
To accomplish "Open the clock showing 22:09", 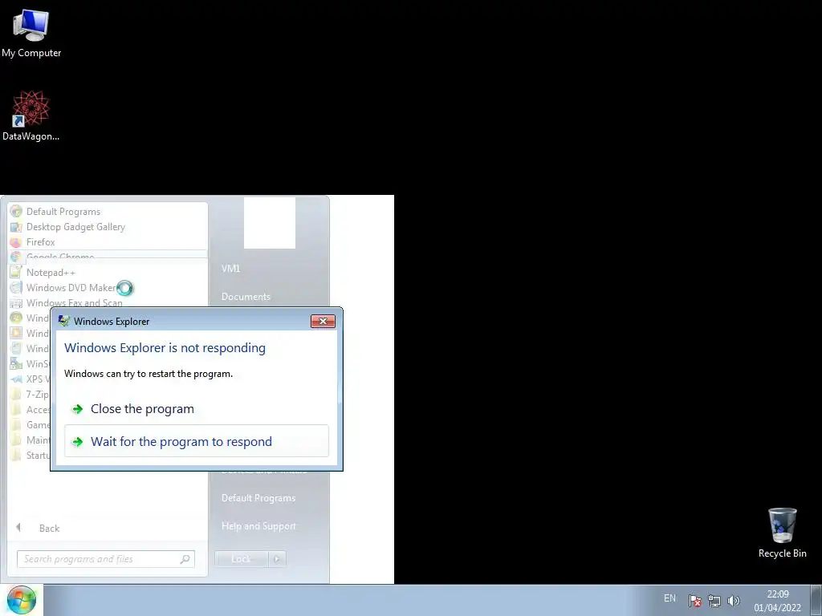I will tap(777, 601).
